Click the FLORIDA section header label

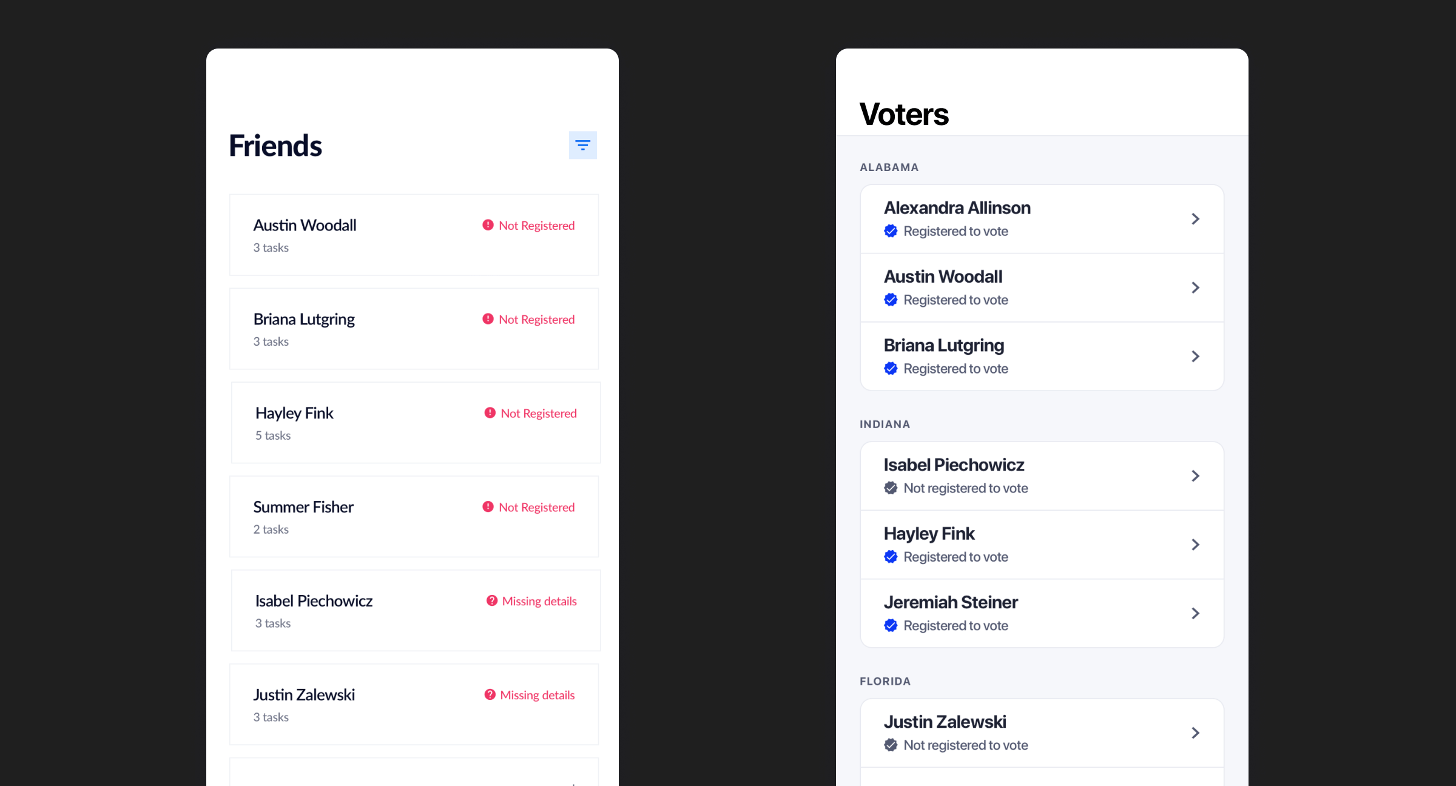pos(886,682)
